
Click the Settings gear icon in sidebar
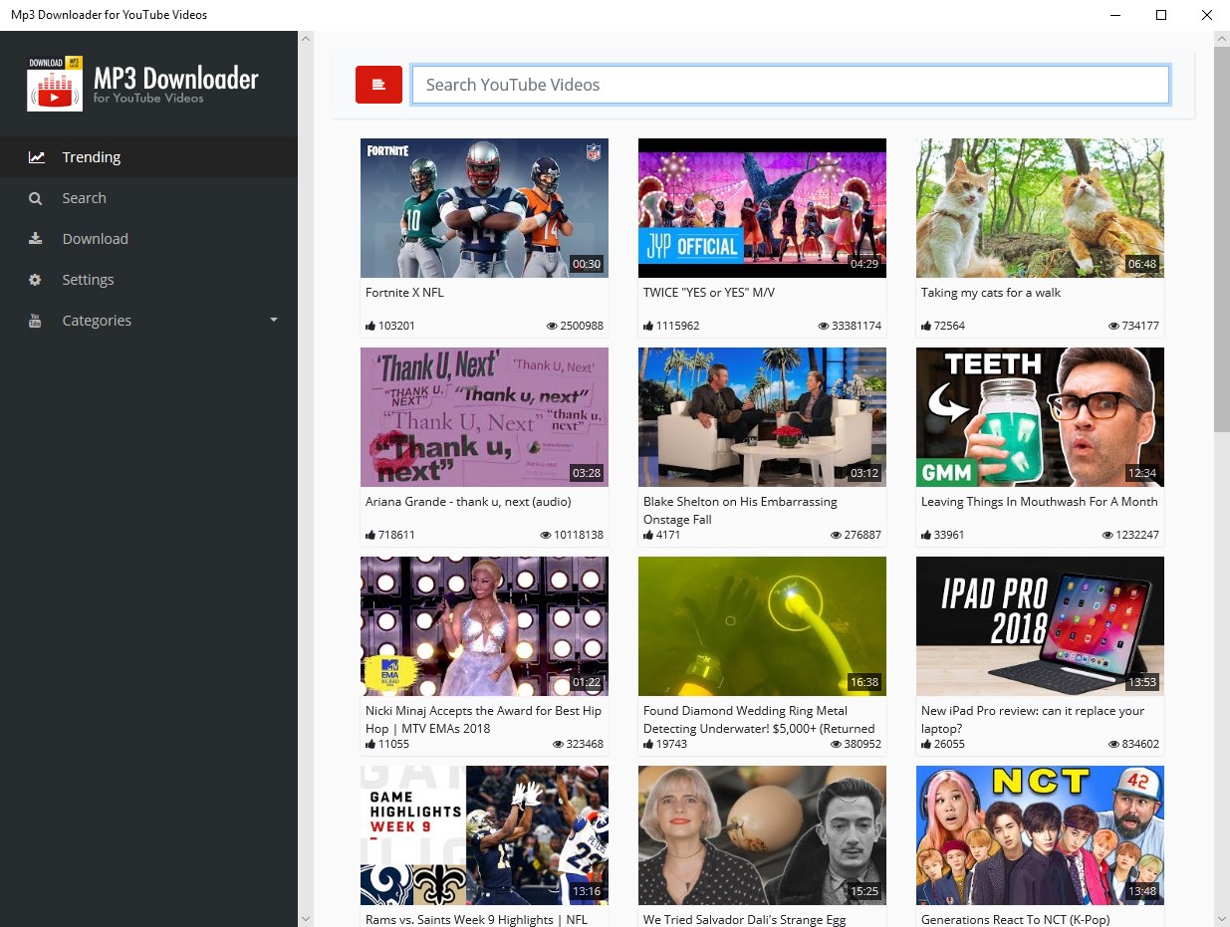coord(36,280)
